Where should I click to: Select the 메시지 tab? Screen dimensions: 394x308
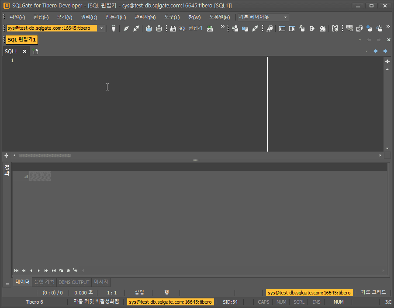(x=101, y=282)
